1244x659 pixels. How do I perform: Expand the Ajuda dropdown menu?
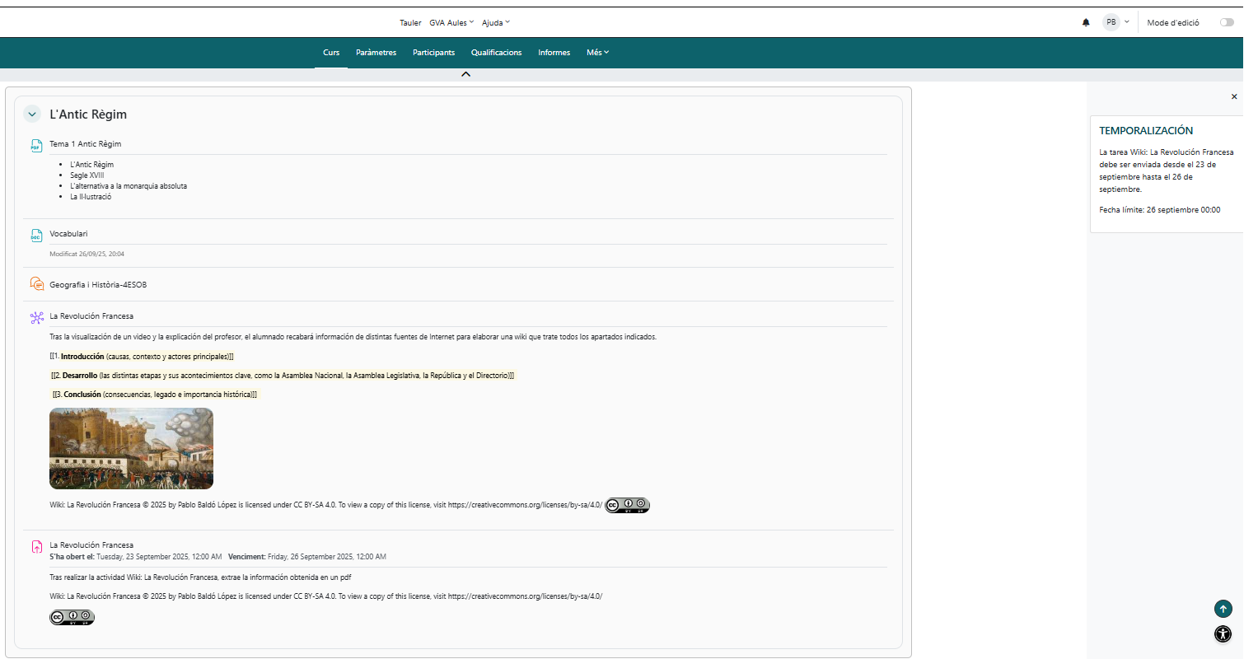click(x=495, y=23)
